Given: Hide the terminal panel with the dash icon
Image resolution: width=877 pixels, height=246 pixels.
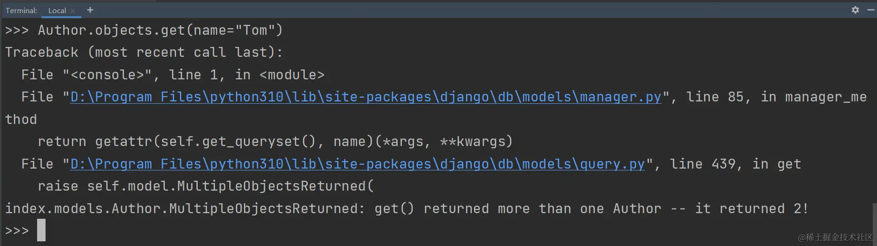Looking at the screenshot, I should (x=871, y=10).
